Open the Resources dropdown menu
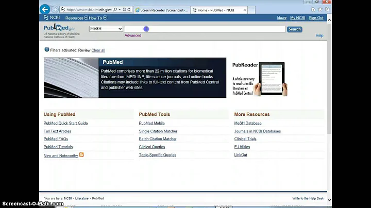Viewport: 371px width, 208px height. [77, 18]
